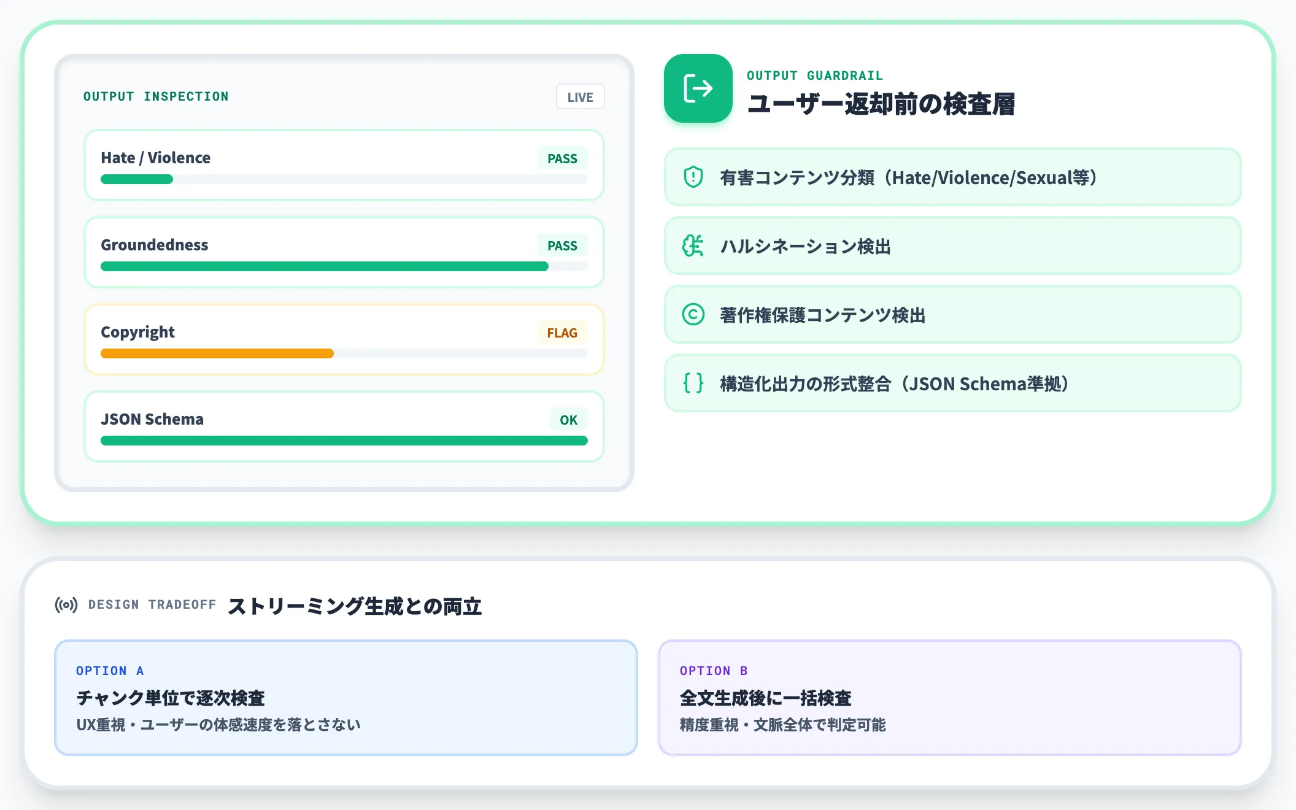Click the curly braces JSON icon
Screen dimensions: 1296x810
click(693, 384)
